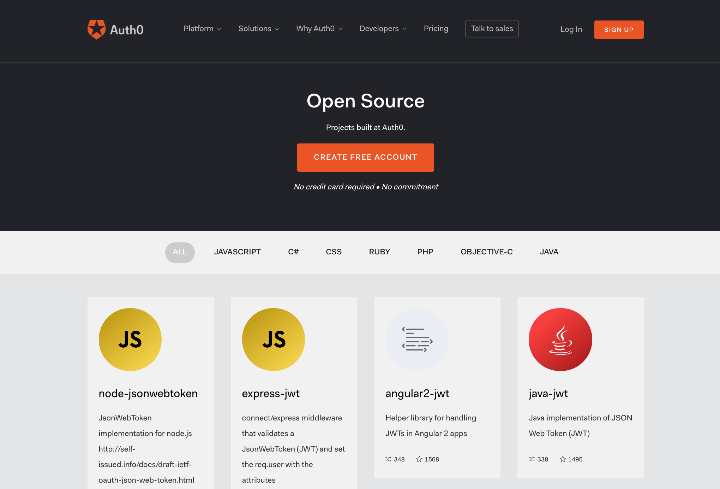Filter projects by RUBY
The height and width of the screenshot is (489, 720).
379,252
